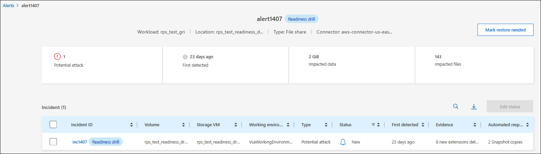Click the Readiness drill badge beside alert1407 title
Image resolution: width=541 pixels, height=154 pixels.
[301, 19]
